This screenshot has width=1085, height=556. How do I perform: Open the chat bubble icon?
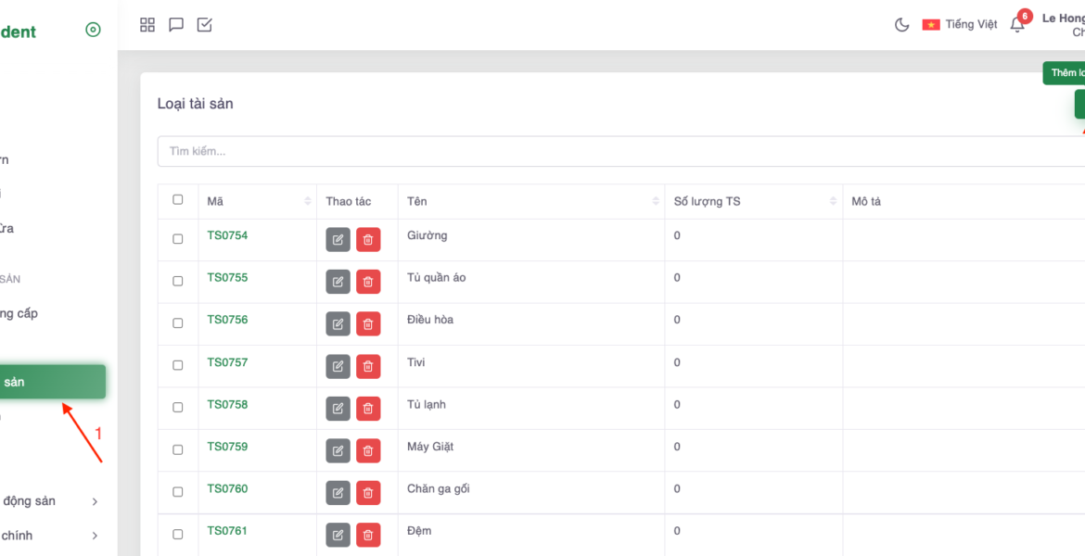click(x=176, y=25)
